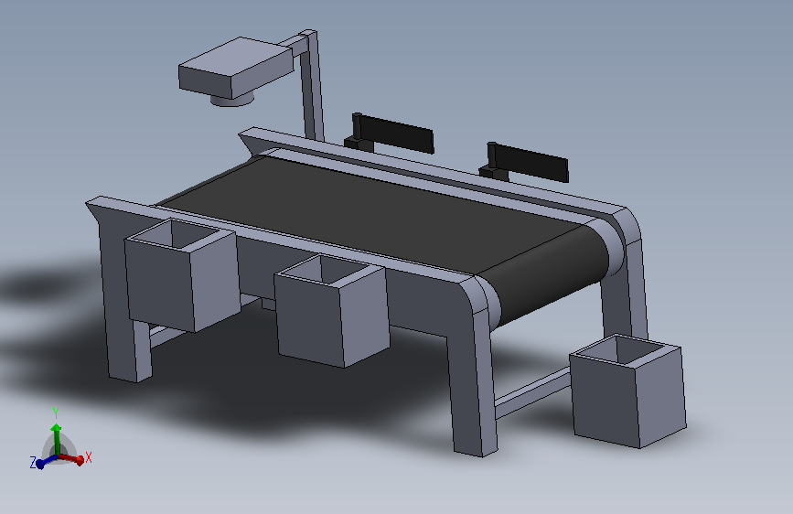793x514 pixels.
Task: Select the curved belt end over the roller
Action: [549, 277]
